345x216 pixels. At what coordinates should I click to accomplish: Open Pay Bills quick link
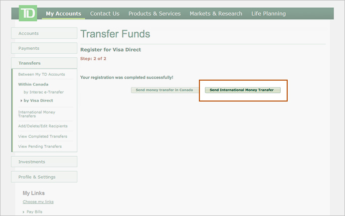tap(34, 212)
